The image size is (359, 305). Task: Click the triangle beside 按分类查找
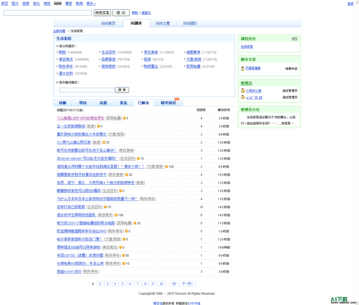point(57,46)
